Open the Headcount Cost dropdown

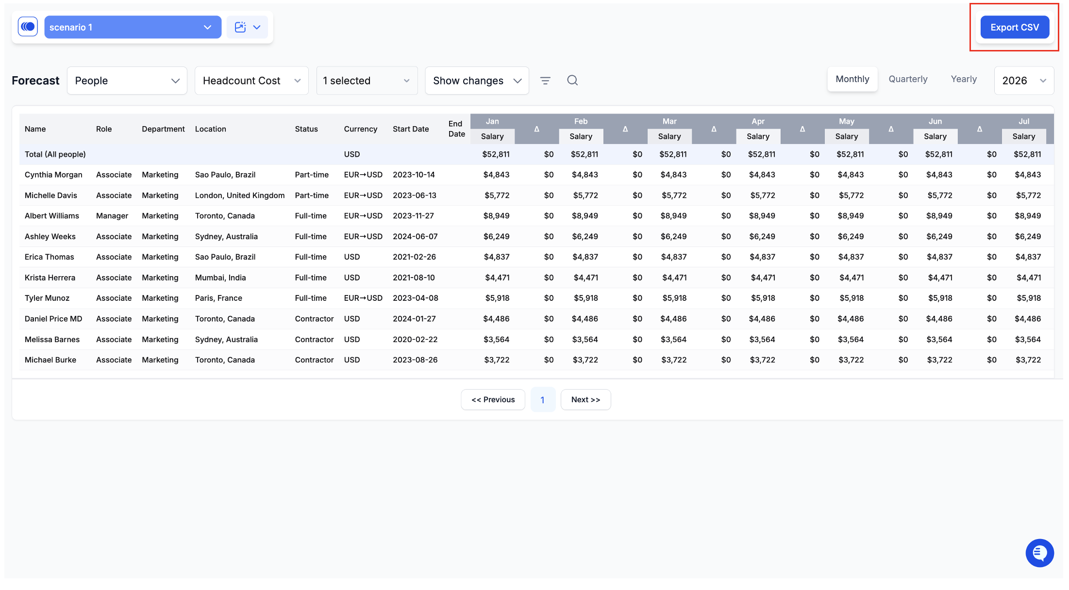(251, 81)
